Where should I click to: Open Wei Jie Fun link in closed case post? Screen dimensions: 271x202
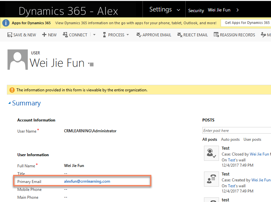[260, 154]
